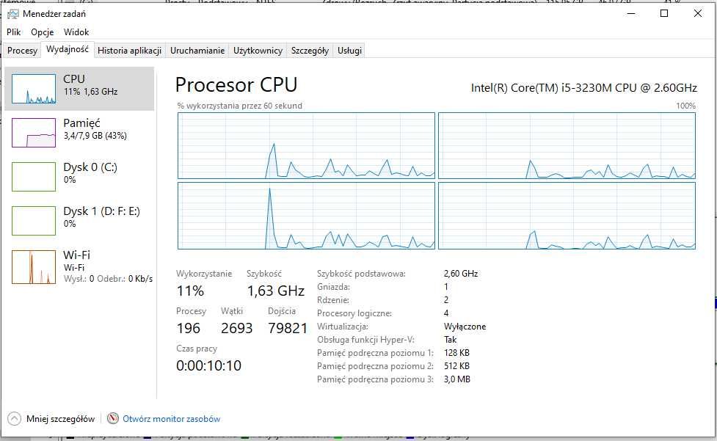Click the top-left logical processor graph
Viewport: 717px width, 441px height.
[x=306, y=146]
